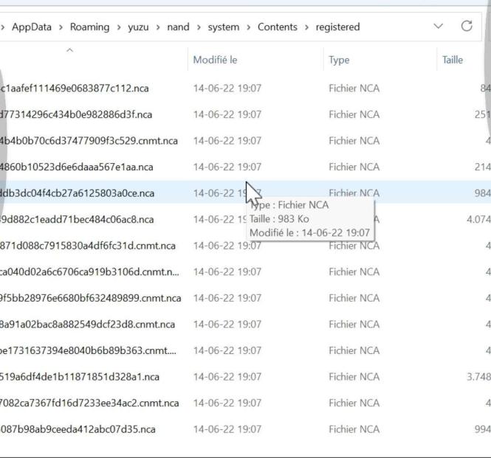Refresh the registered folder view
This screenshot has height=458, width=491.
[x=467, y=27]
